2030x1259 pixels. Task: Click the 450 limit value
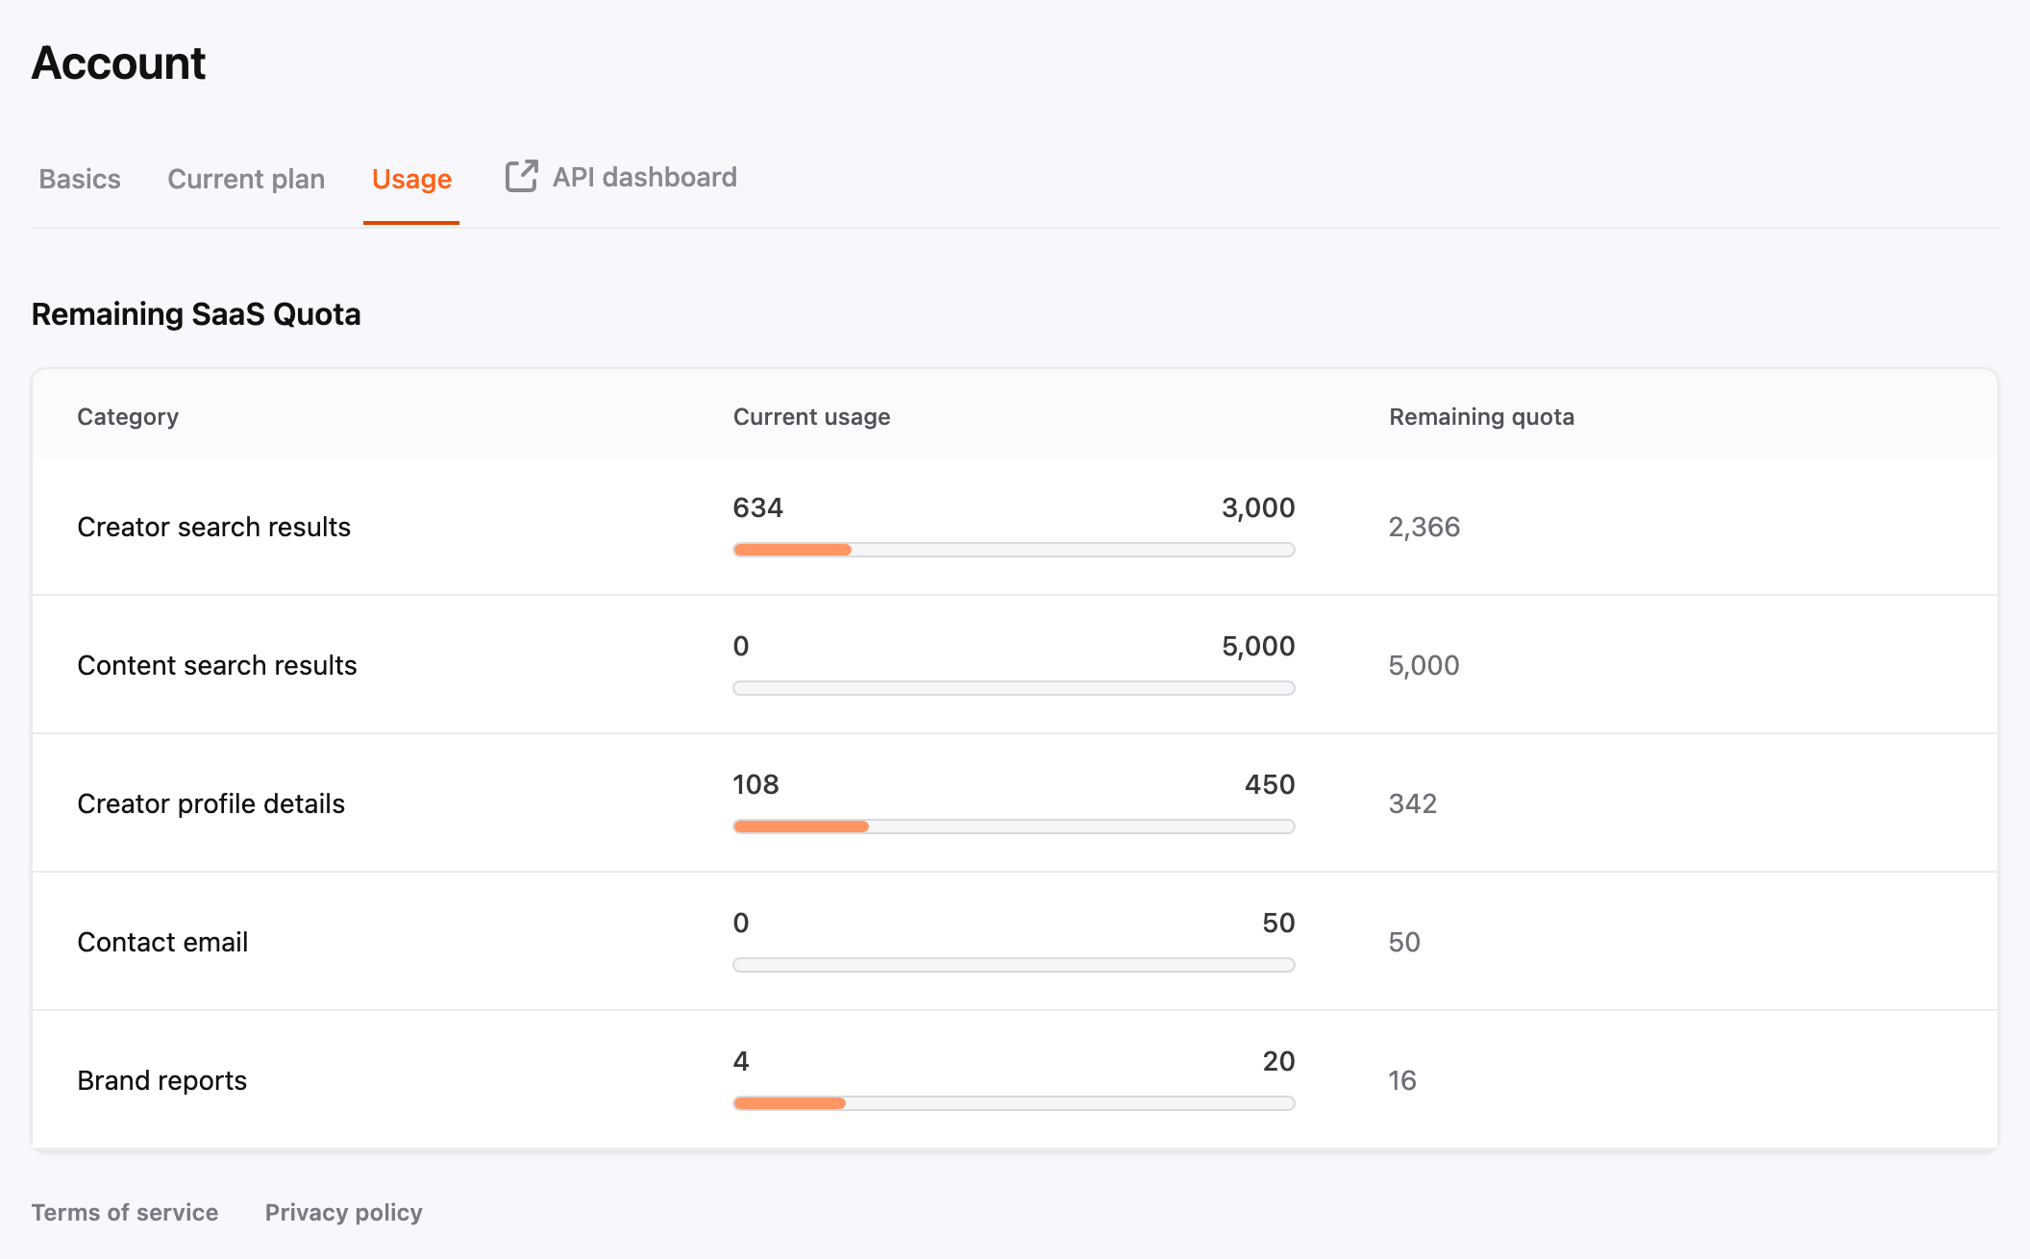[x=1270, y=784]
